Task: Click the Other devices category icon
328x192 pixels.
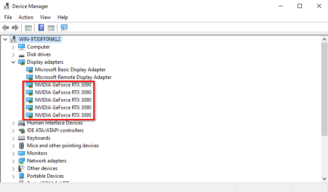Action: [22, 168]
